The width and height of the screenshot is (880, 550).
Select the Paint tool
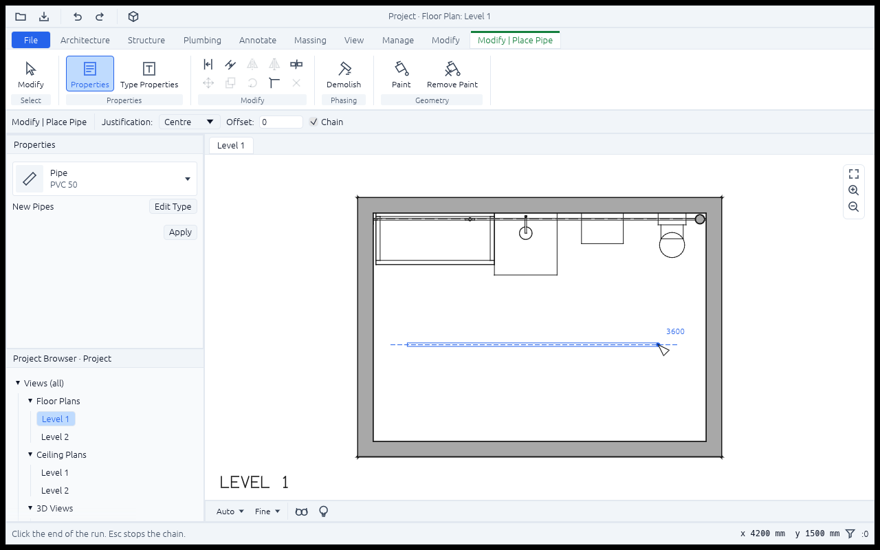pyautogui.click(x=401, y=74)
